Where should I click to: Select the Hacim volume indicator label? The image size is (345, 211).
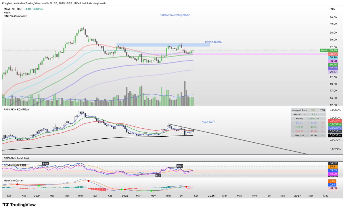pyautogui.click(x=7, y=13)
